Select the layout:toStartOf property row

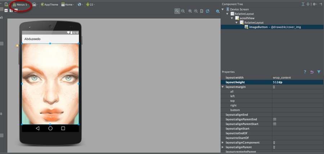[x=272, y=138]
